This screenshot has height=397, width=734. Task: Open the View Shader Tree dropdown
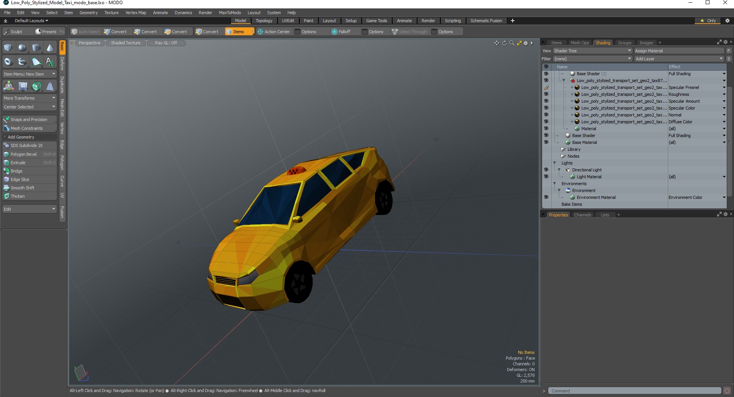click(x=593, y=51)
